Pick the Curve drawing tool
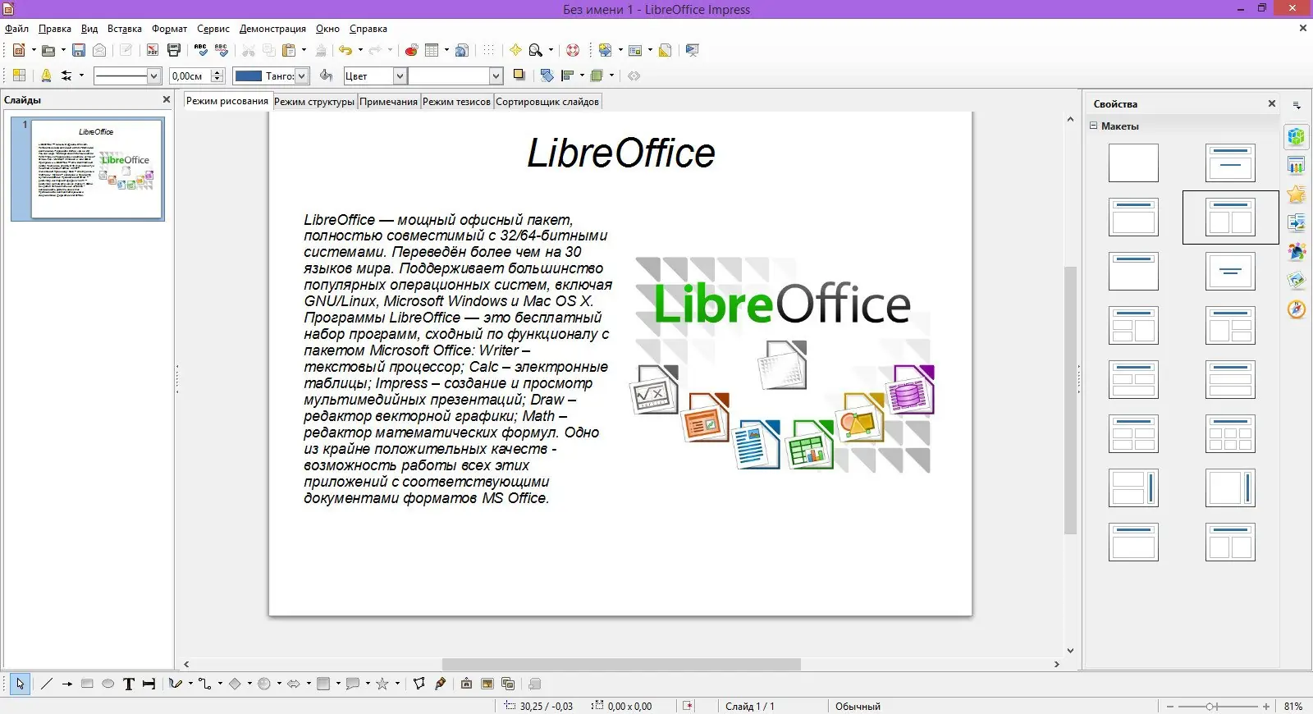1313x714 pixels. 176,684
